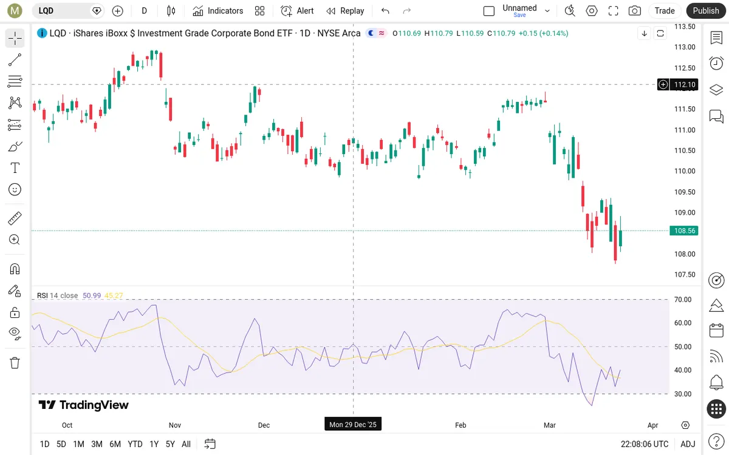Viewport: 729px width, 455px height.
Task: Open the user profile menu avatar
Action: click(x=15, y=10)
